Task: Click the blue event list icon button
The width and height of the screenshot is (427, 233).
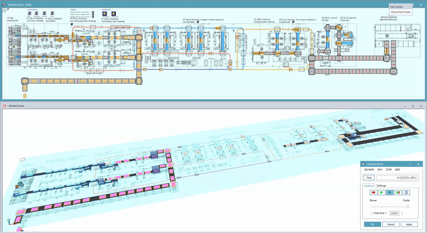Action: (407, 192)
